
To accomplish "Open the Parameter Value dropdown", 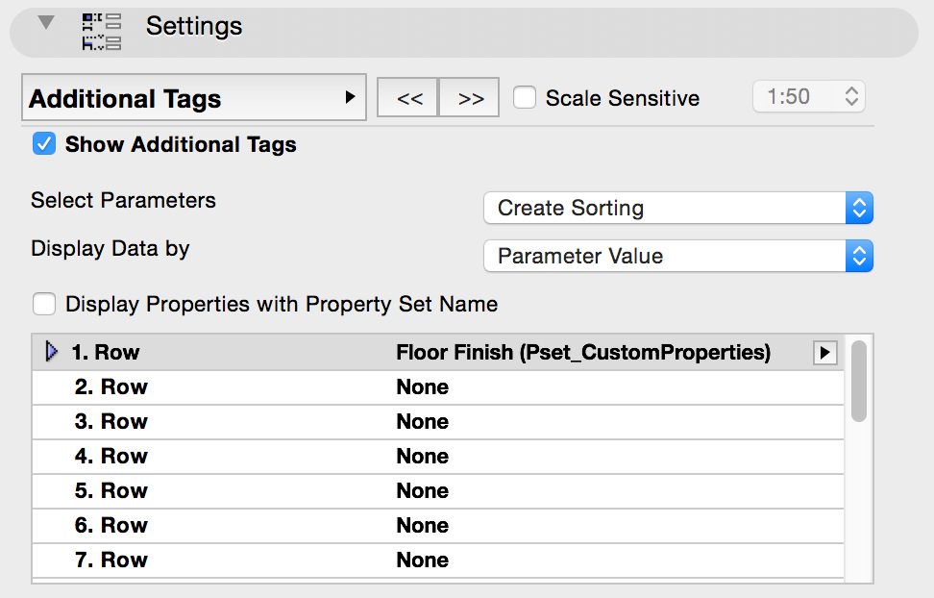I will click(677, 256).
